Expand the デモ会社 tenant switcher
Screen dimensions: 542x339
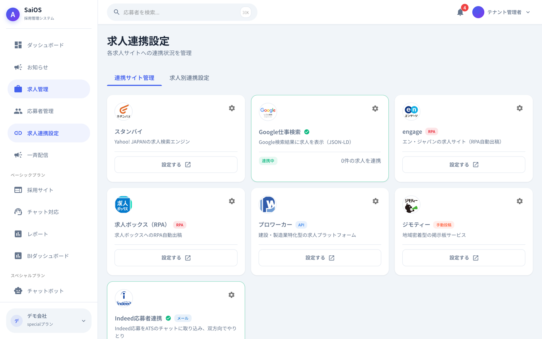point(49,320)
